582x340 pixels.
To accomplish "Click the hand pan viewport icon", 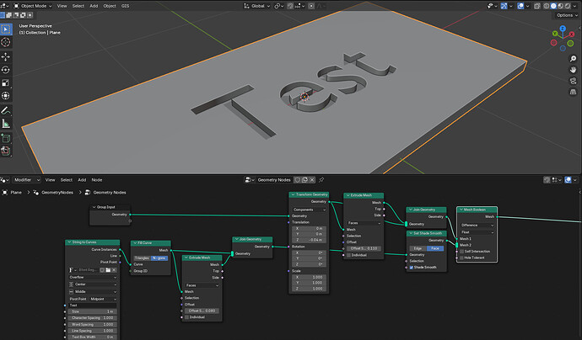I will [x=573, y=70].
